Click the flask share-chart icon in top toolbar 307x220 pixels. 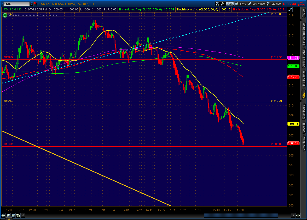[x=217, y=4]
